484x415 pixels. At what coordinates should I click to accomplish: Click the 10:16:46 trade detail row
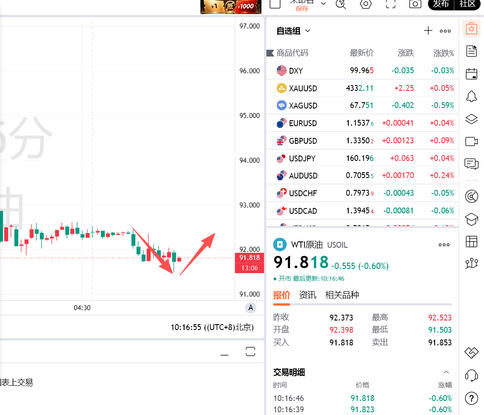[x=362, y=398]
